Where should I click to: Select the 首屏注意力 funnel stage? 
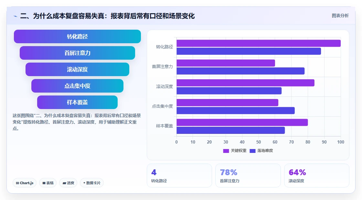click(77, 53)
